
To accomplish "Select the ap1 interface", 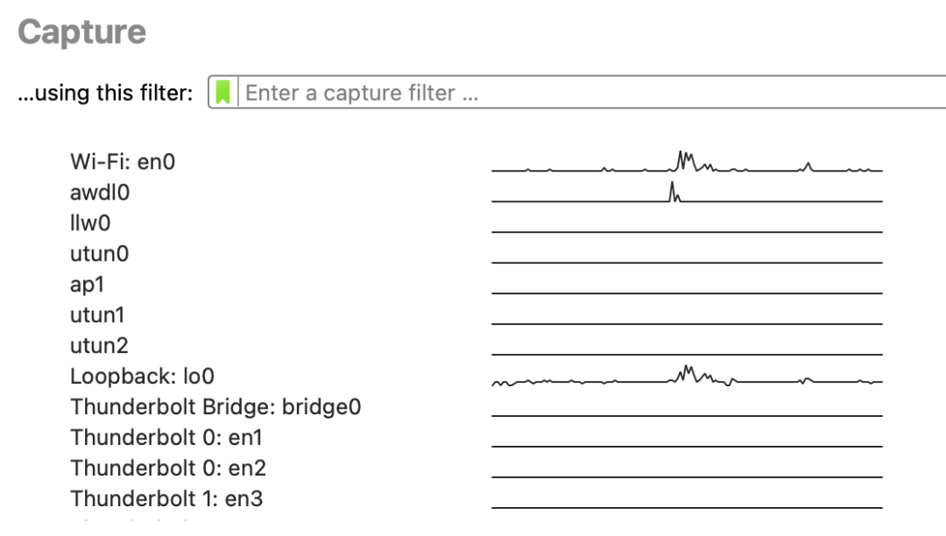I will click(x=87, y=285).
